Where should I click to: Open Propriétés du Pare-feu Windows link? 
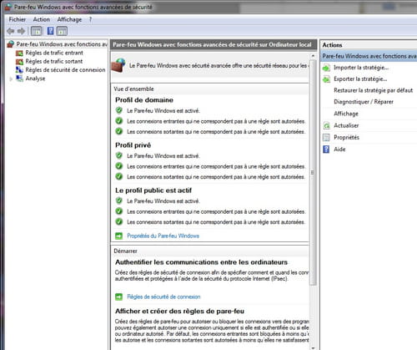(163, 236)
